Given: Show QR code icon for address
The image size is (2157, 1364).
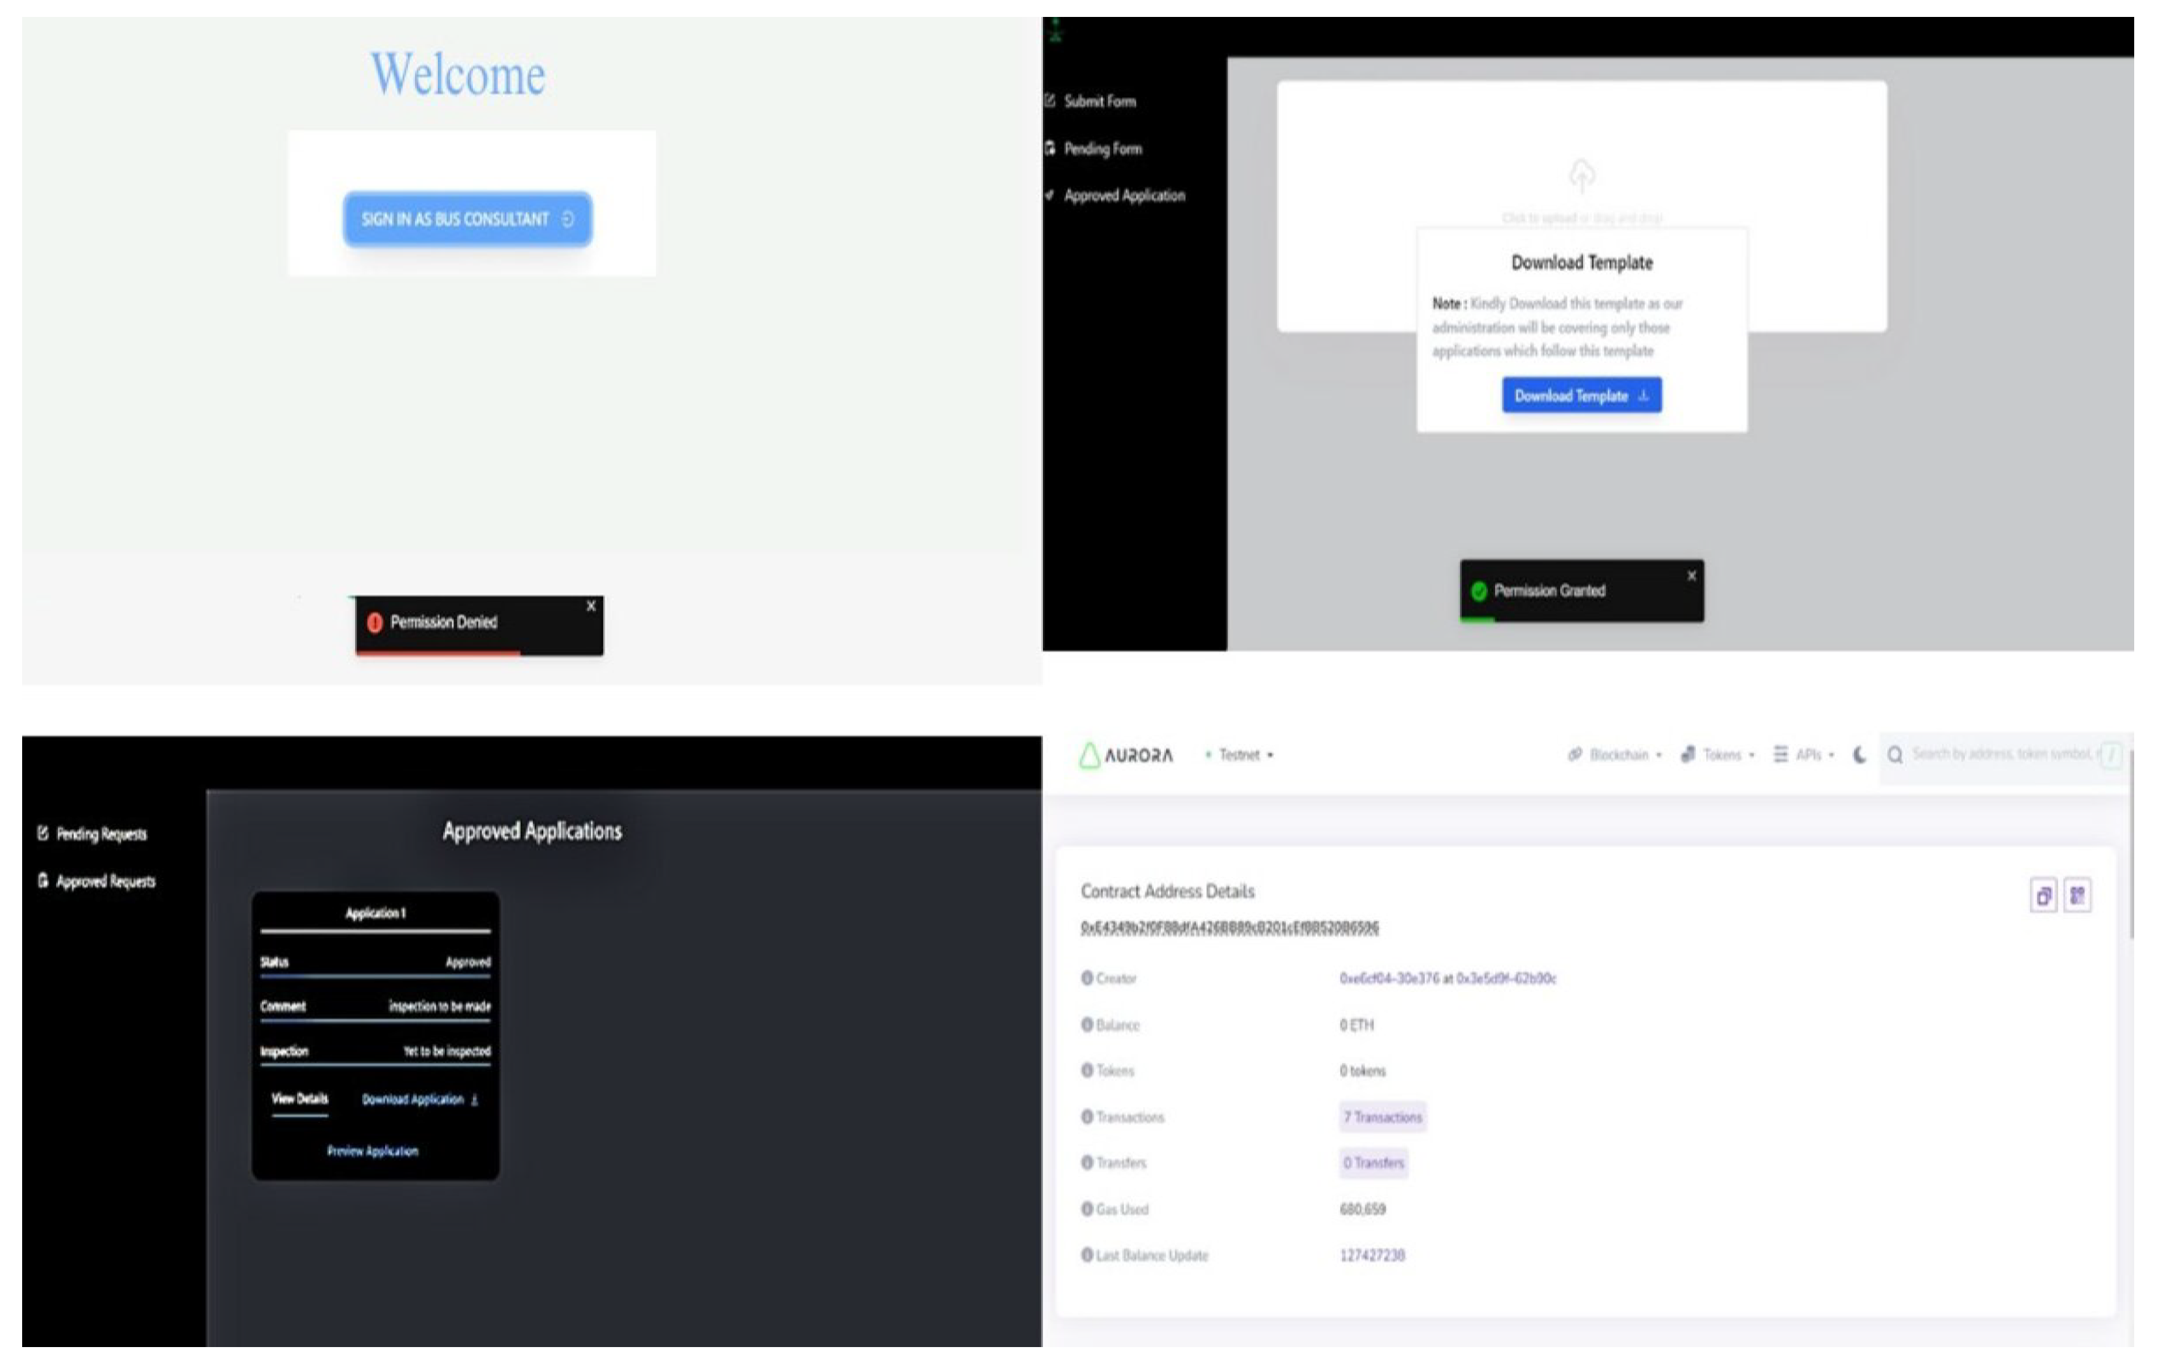Looking at the screenshot, I should [x=2078, y=896].
